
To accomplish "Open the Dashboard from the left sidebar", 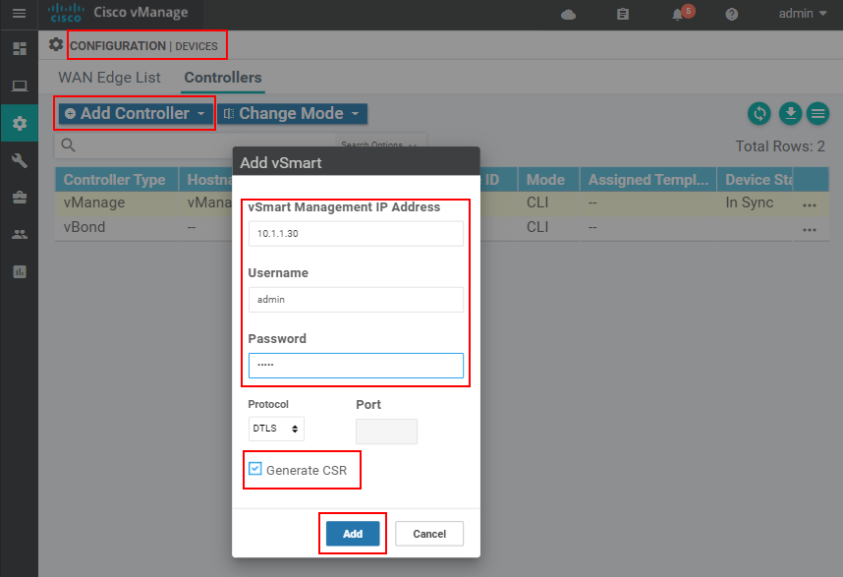I will tap(18, 46).
